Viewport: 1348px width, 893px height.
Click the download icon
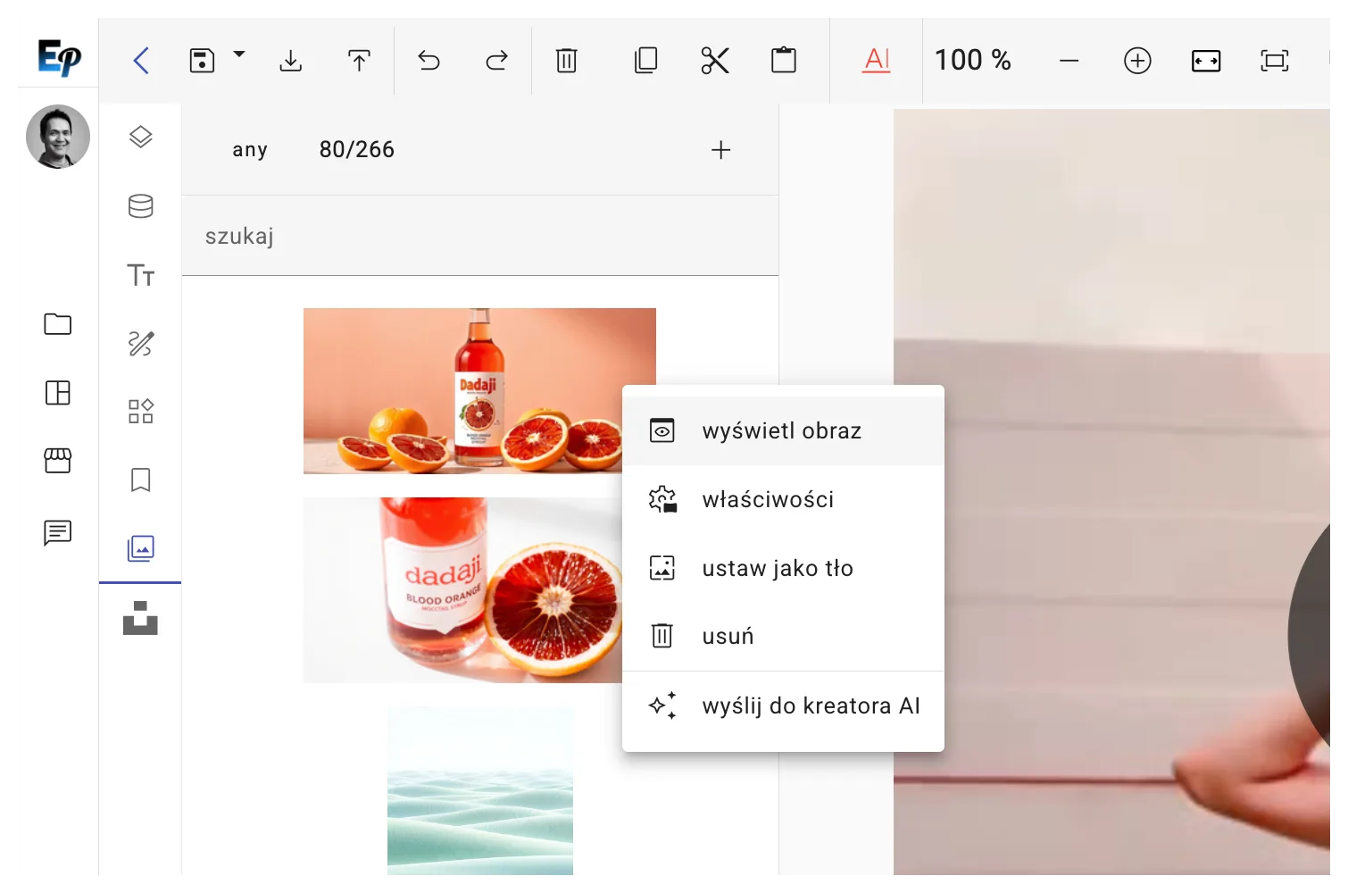(x=291, y=61)
